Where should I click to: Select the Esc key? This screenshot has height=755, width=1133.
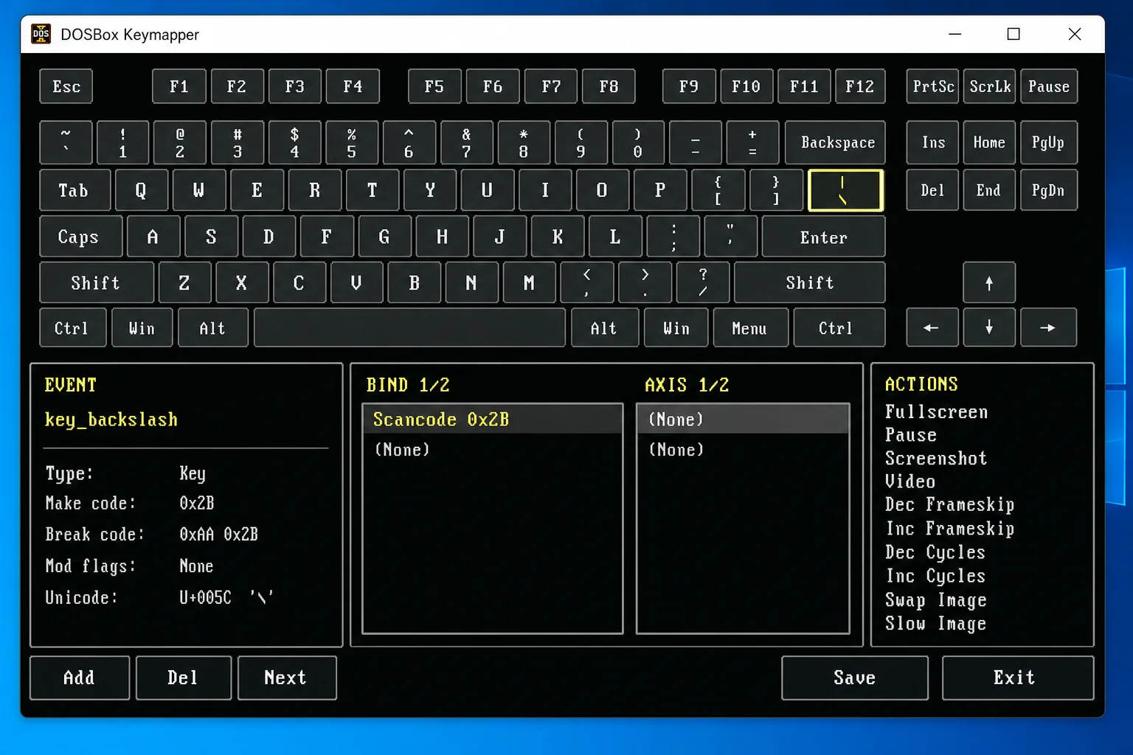(66, 86)
